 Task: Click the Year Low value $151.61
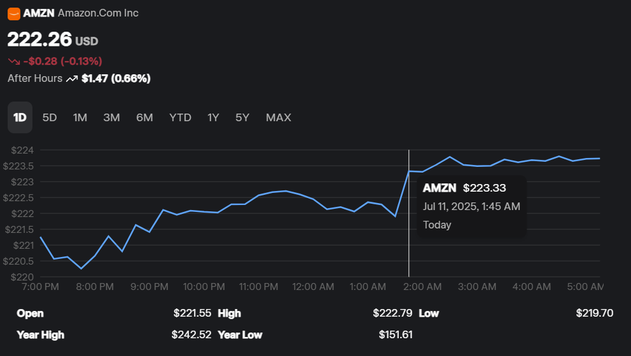click(395, 334)
